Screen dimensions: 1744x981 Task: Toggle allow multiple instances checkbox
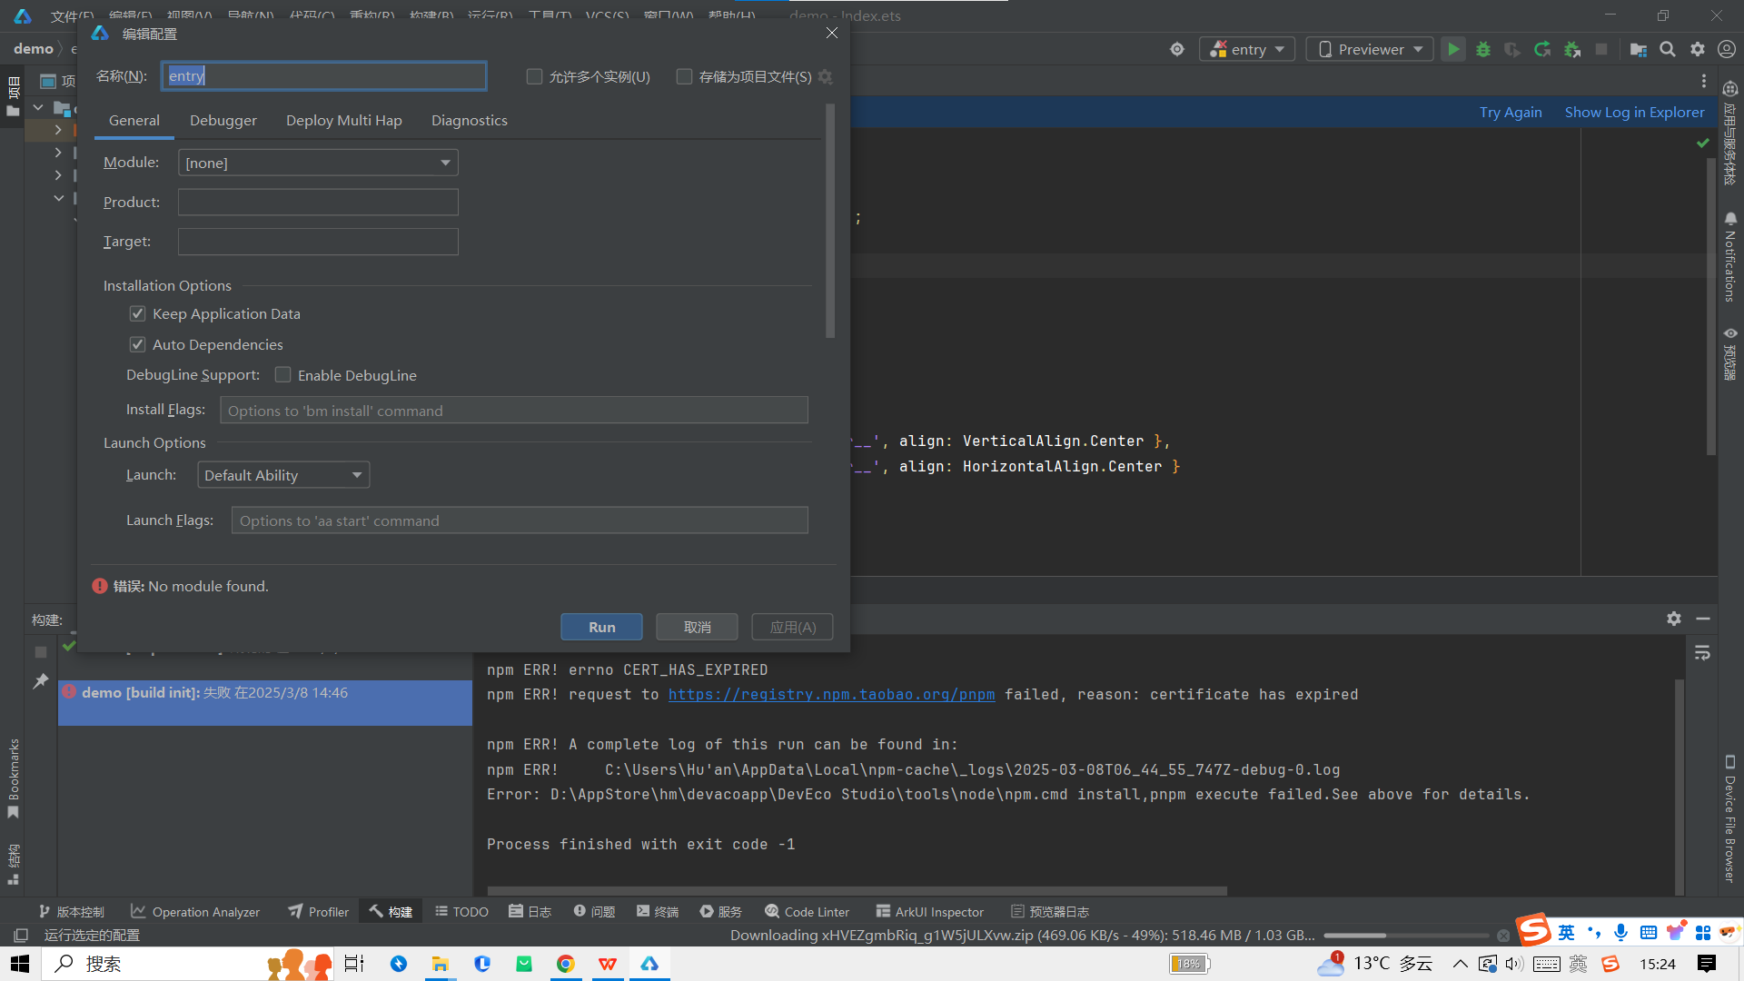click(534, 76)
